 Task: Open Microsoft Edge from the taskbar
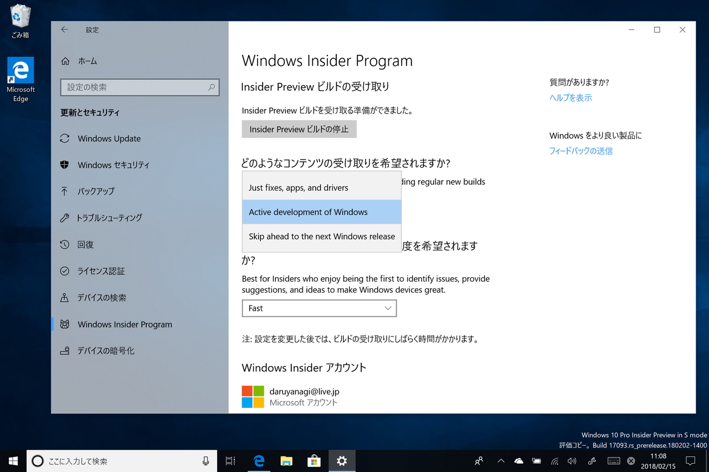pos(259,460)
